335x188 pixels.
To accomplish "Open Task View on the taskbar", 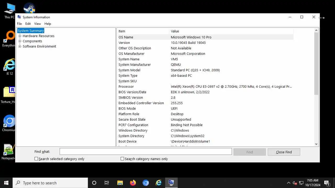I will pos(107,183).
